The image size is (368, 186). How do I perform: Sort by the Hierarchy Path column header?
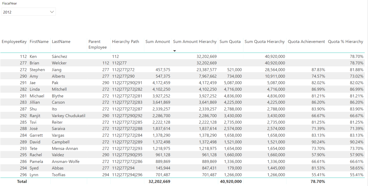[x=125, y=42]
